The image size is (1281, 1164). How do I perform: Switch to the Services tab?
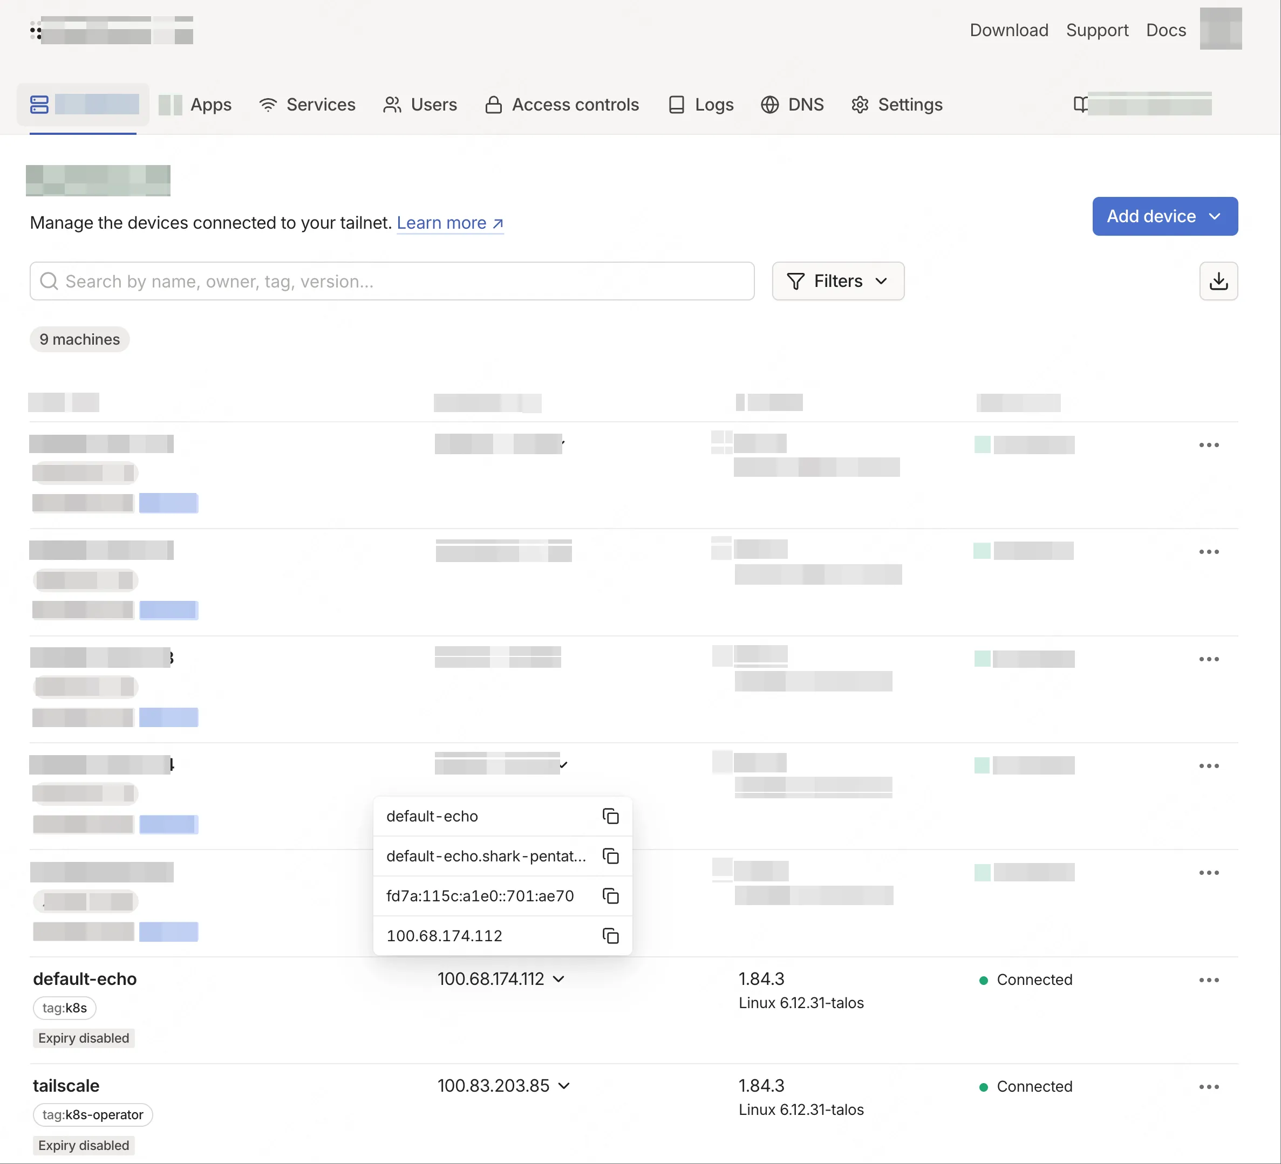tap(308, 105)
